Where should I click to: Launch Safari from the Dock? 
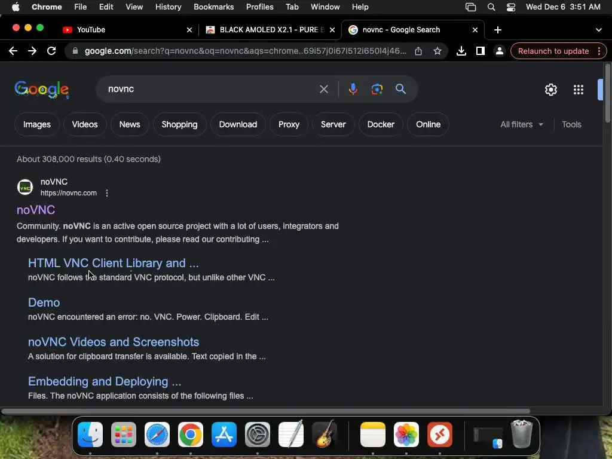157,434
